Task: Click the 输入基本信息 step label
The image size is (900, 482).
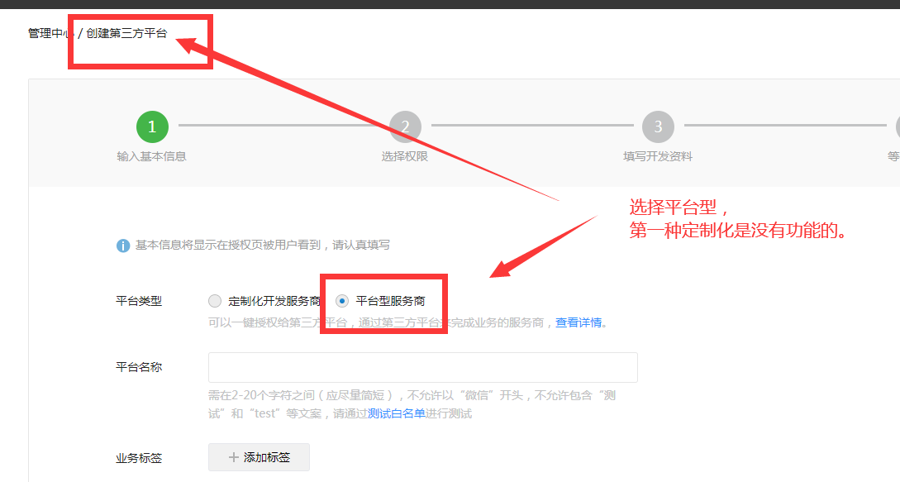Action: pos(152,156)
